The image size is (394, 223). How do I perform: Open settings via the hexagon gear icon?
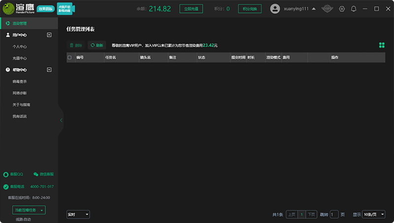(342, 9)
